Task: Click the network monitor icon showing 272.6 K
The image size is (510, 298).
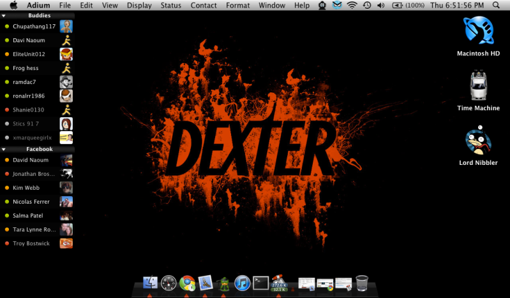Action: [279, 283]
